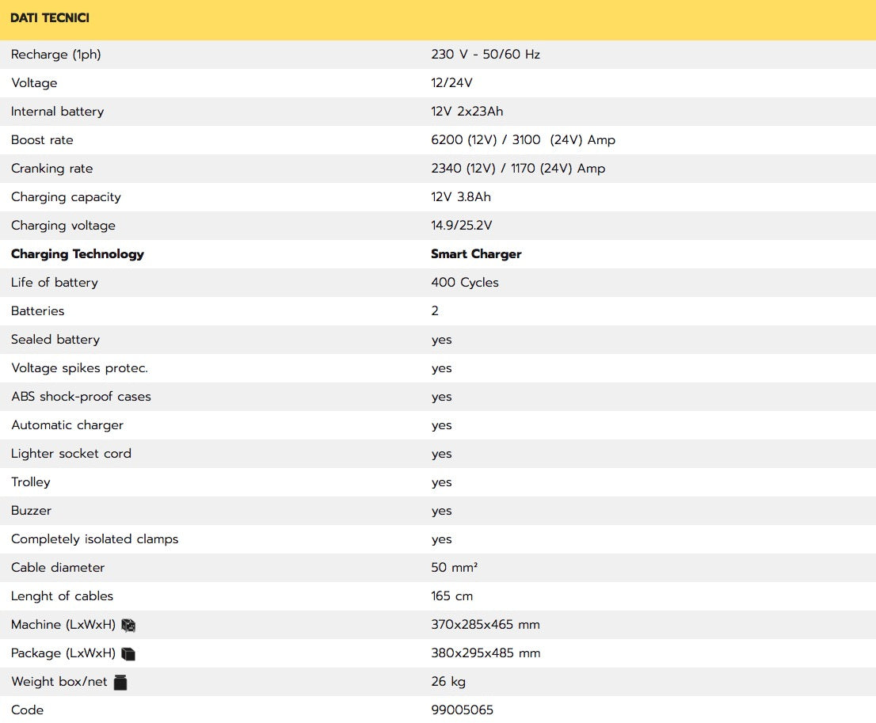Image resolution: width=876 pixels, height=723 pixels.
Task: Click the package box icon
Action: [128, 653]
